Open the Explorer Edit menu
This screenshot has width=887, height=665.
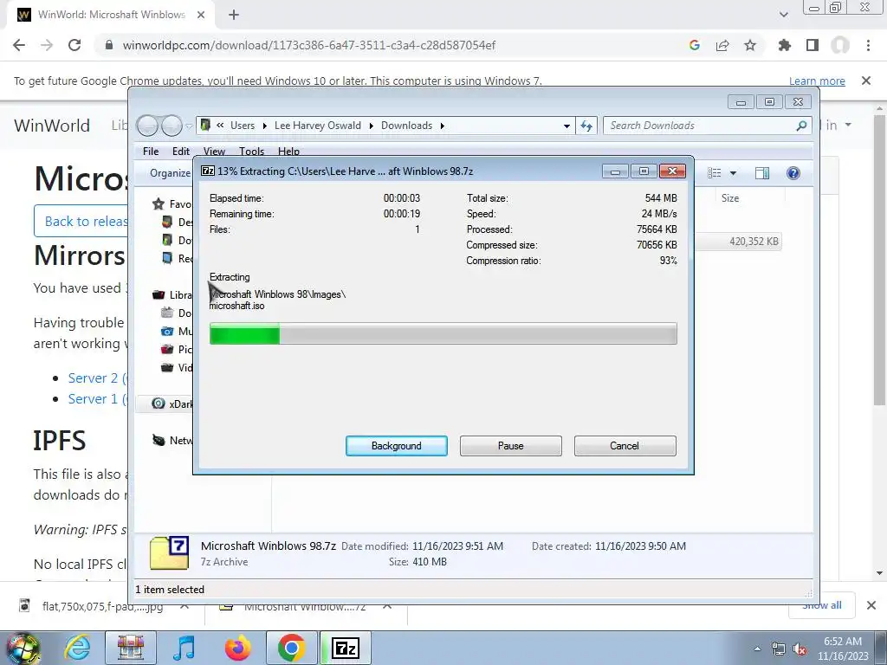[x=181, y=151]
